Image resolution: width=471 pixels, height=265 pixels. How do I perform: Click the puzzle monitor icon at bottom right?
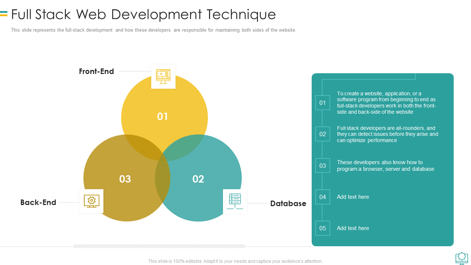tap(462, 258)
